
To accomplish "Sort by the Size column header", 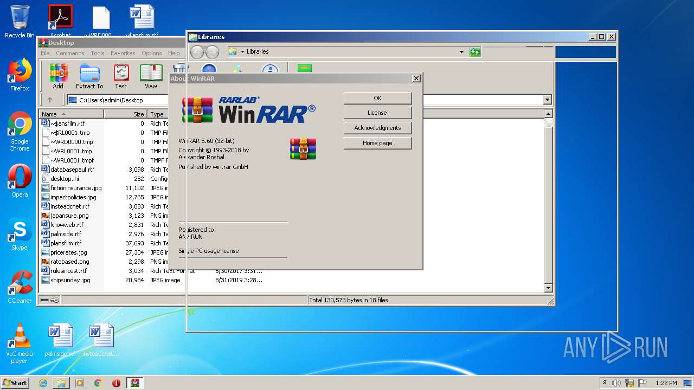I will (x=125, y=114).
